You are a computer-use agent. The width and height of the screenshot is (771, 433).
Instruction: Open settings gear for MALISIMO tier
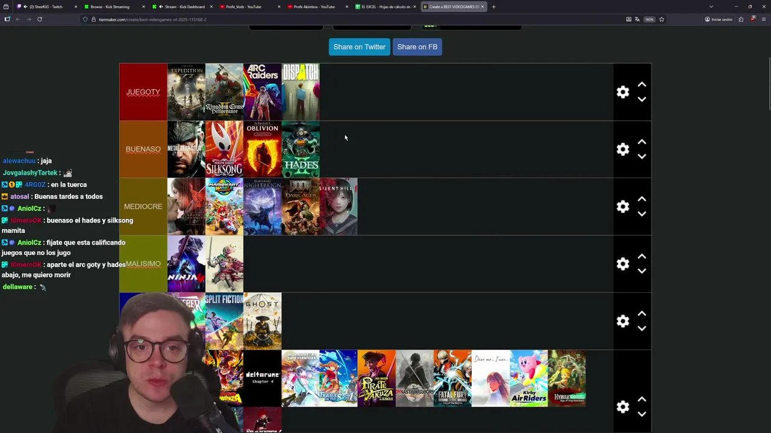(623, 264)
